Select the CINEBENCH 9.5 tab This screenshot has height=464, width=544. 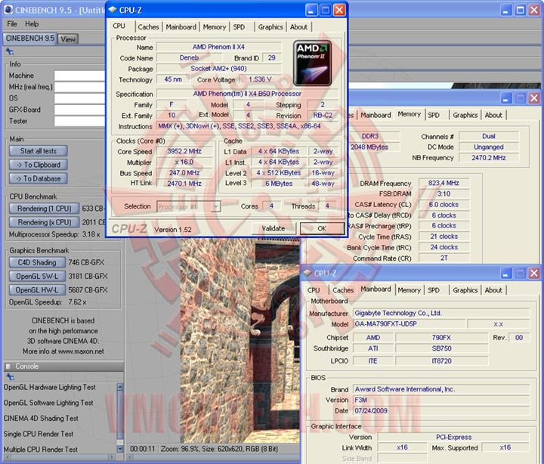[x=30, y=39]
